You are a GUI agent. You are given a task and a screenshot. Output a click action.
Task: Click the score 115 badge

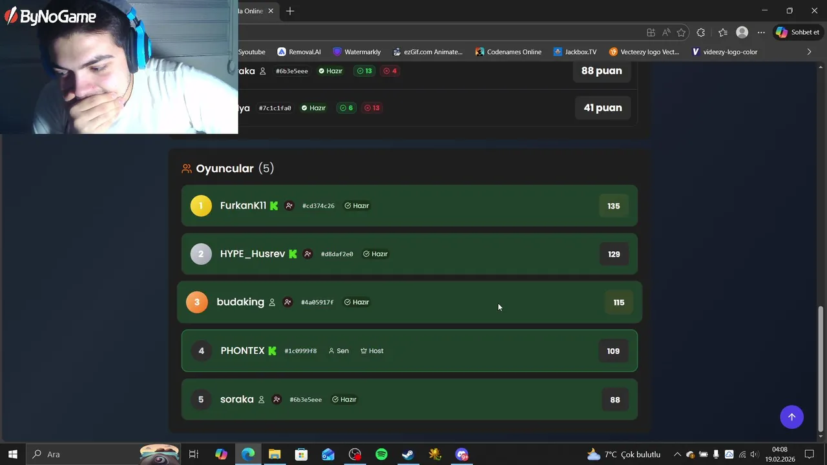(619, 302)
